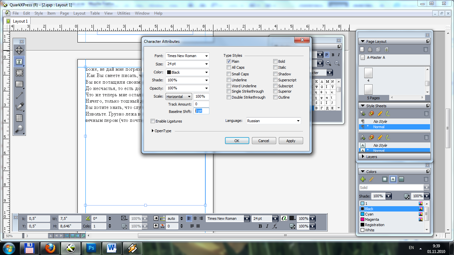Expand the OpenType section
This screenshot has height=255, width=454.
point(153,131)
